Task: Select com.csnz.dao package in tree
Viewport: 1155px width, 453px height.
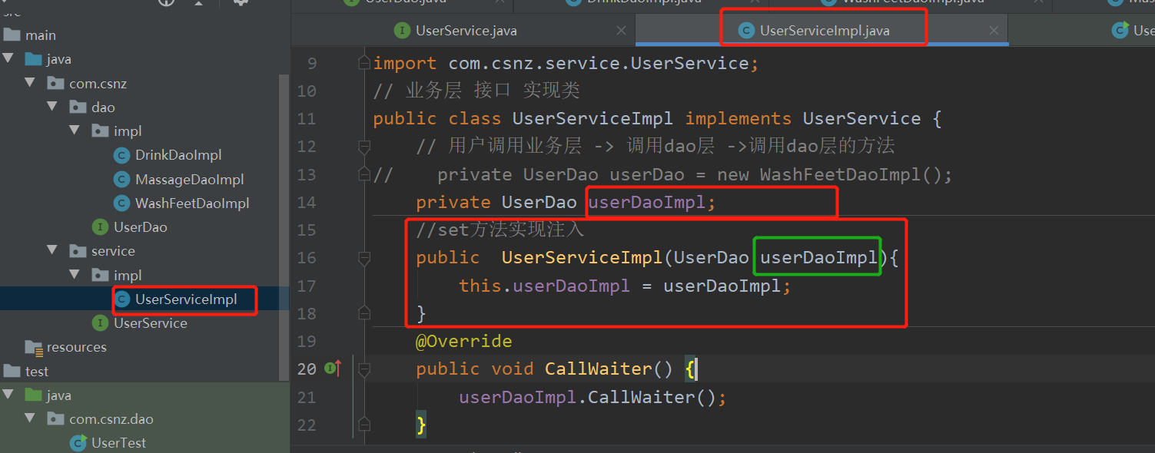Action: [111, 419]
